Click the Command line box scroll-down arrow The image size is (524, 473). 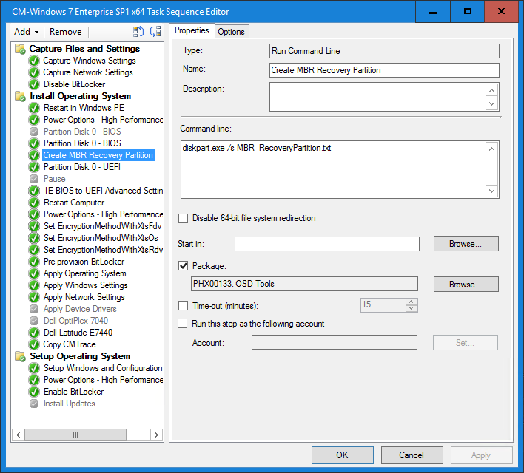click(x=492, y=191)
